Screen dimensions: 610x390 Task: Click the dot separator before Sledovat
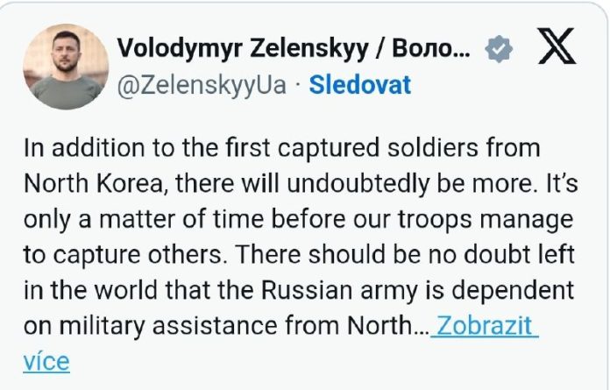click(298, 85)
